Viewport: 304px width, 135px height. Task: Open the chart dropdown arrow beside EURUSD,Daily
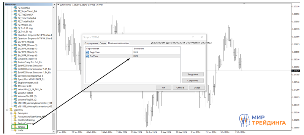point(58,4)
